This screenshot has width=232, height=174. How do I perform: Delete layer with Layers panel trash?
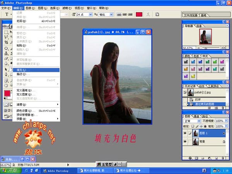click(223, 158)
